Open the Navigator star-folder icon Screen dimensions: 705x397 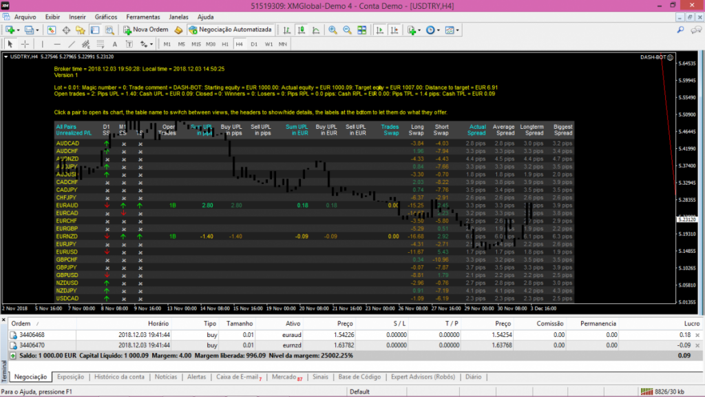[81, 30]
